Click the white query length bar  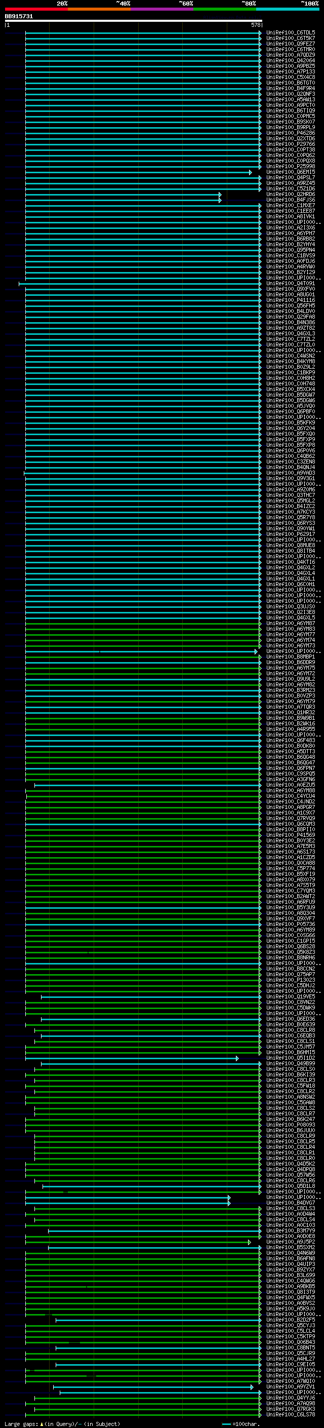click(134, 20)
